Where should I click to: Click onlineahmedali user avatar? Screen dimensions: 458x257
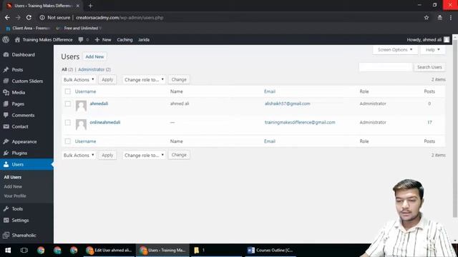click(x=81, y=124)
